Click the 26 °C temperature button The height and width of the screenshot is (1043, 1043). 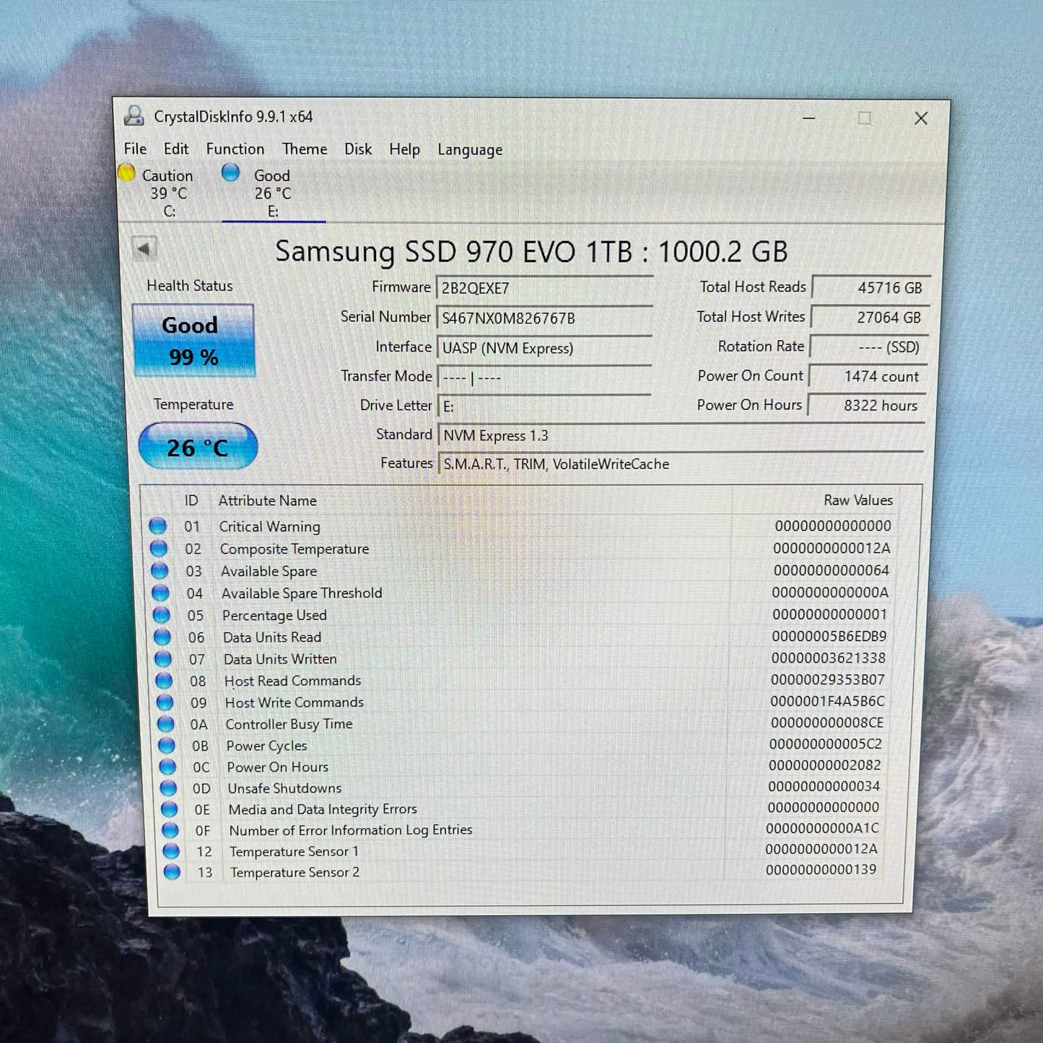tap(198, 447)
